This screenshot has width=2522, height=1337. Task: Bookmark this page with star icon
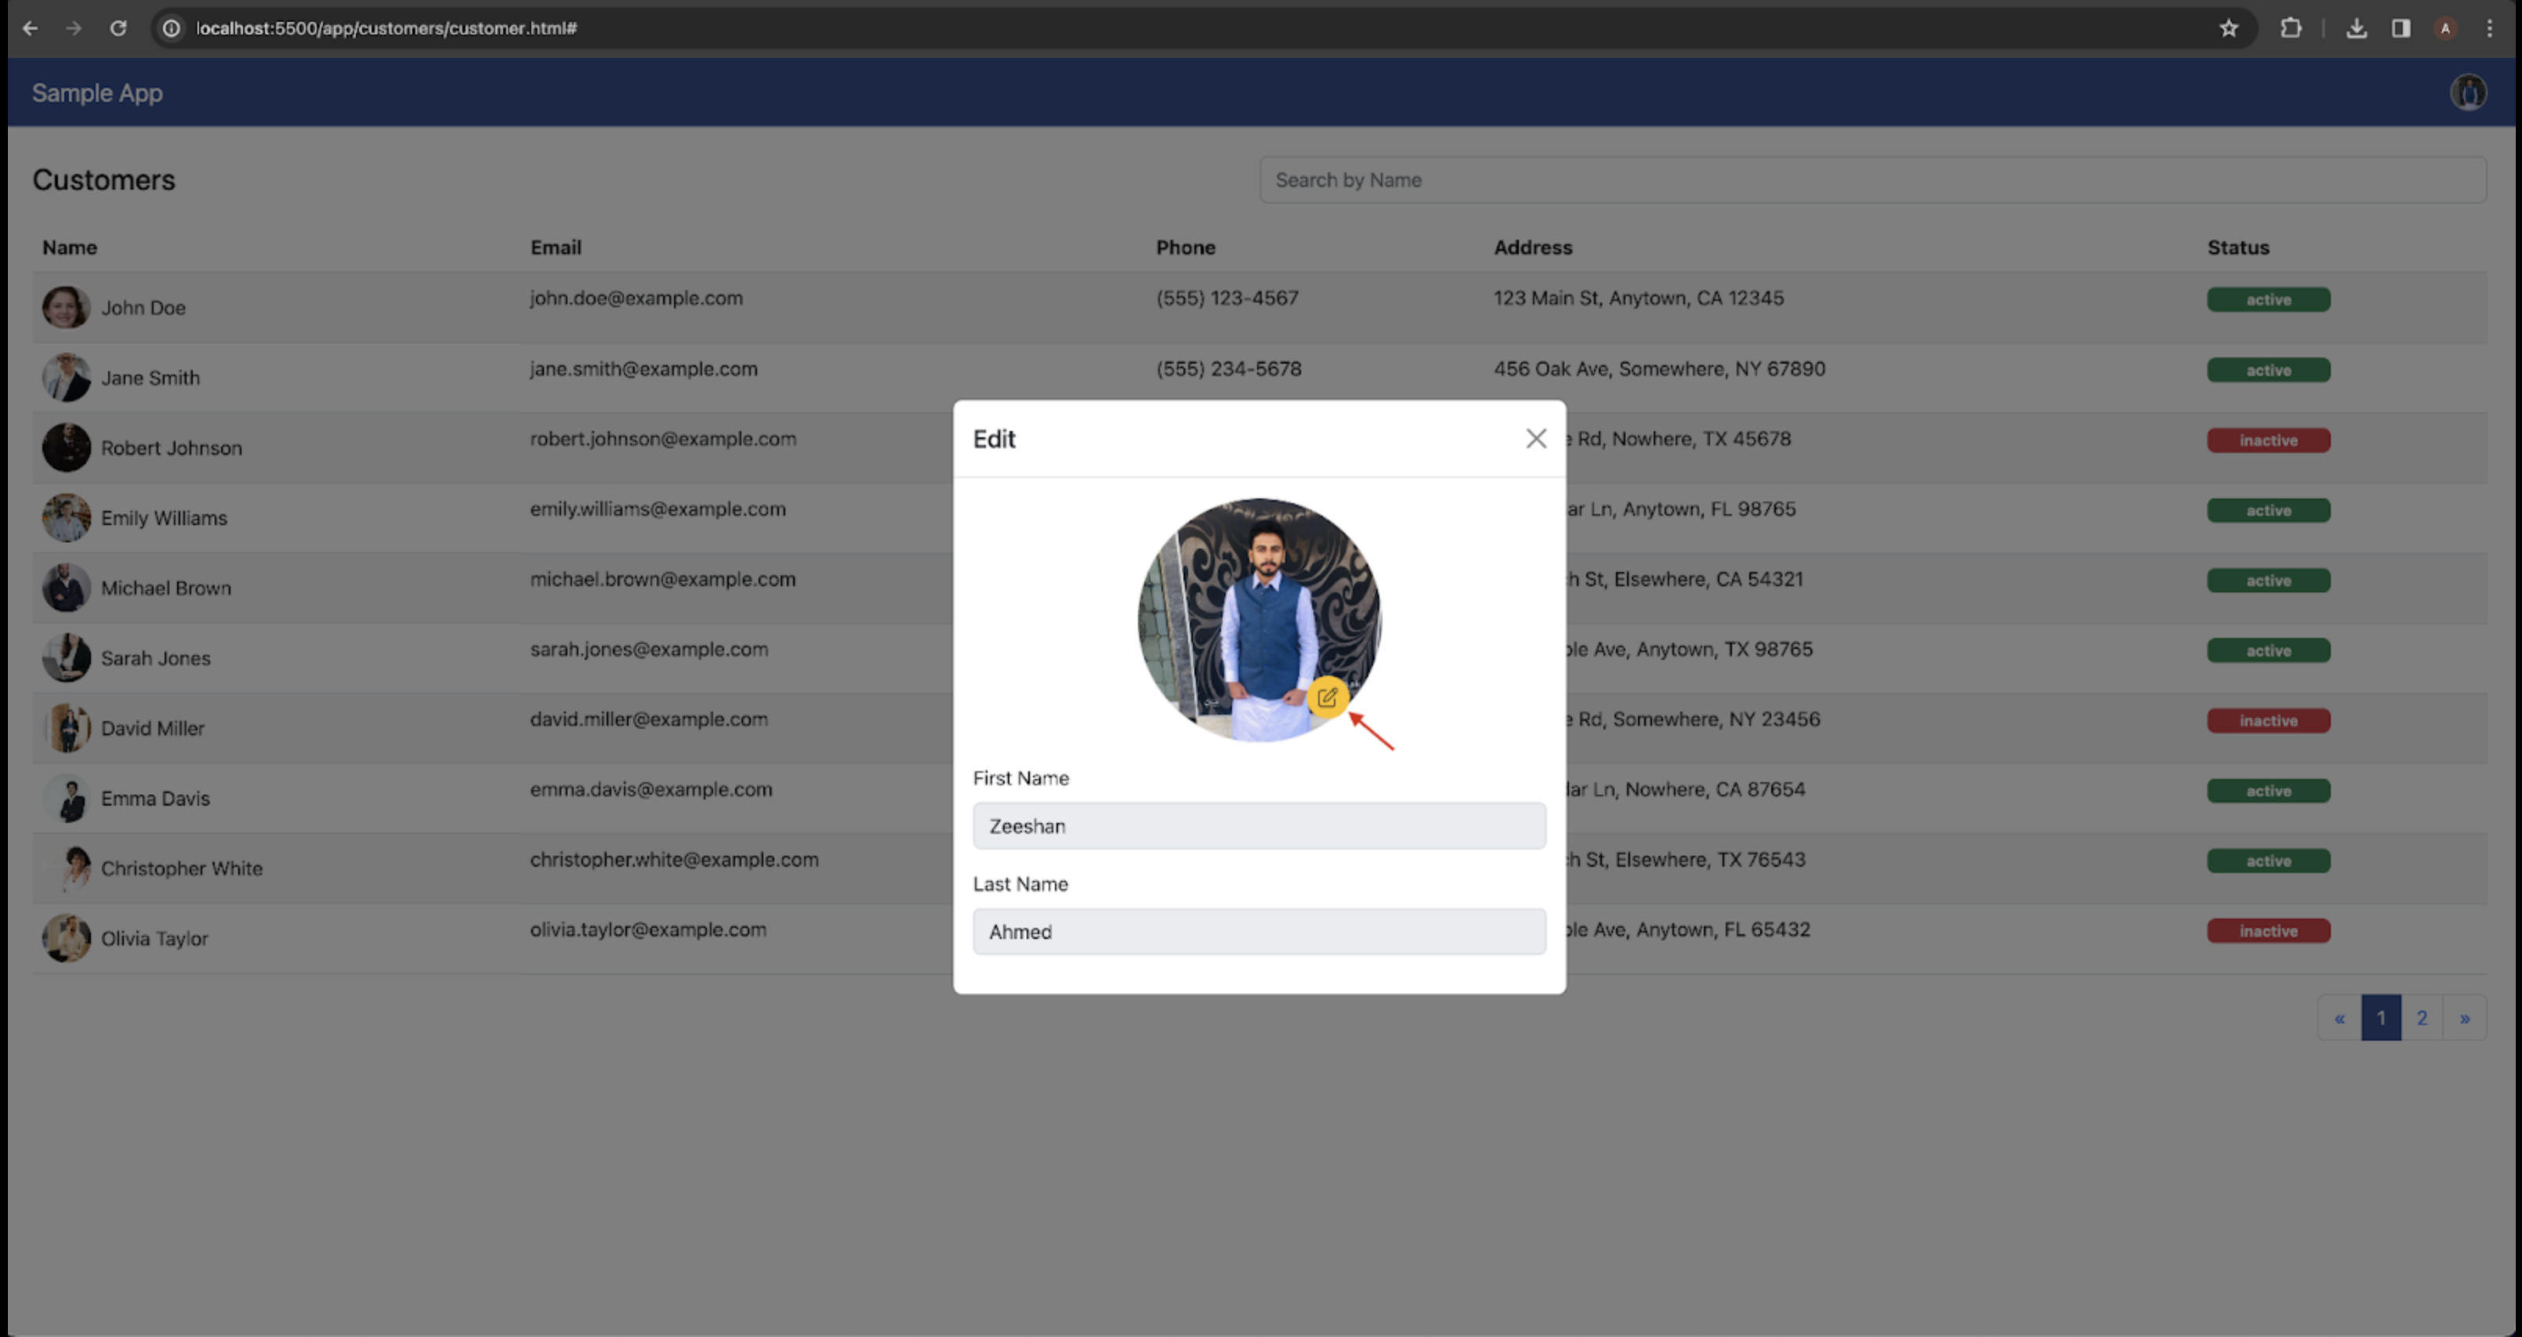(x=2228, y=28)
